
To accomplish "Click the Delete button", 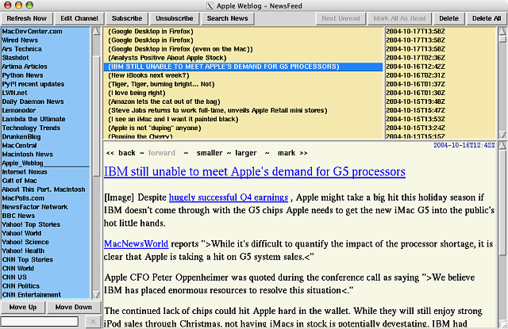I will click(x=448, y=18).
